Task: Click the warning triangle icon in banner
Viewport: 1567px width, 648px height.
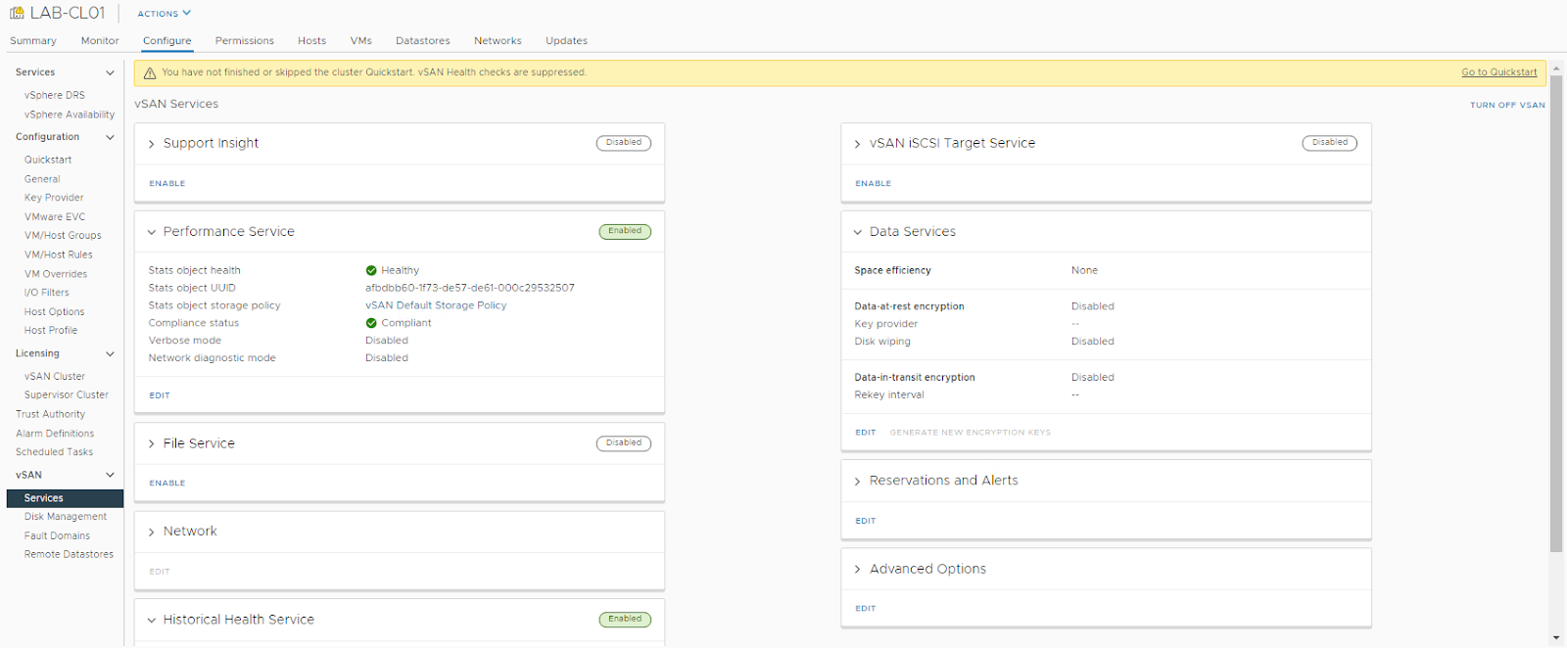Action: click(x=150, y=73)
